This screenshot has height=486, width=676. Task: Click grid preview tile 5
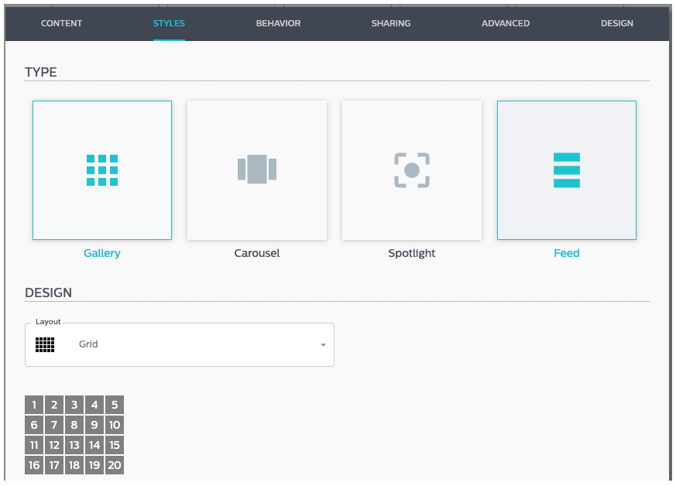click(115, 405)
